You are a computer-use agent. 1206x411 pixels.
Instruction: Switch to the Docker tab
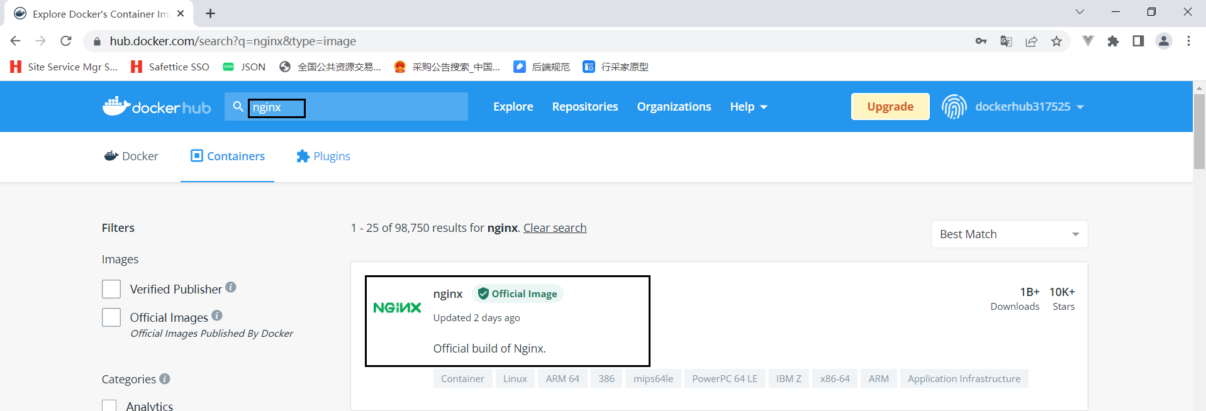point(131,156)
